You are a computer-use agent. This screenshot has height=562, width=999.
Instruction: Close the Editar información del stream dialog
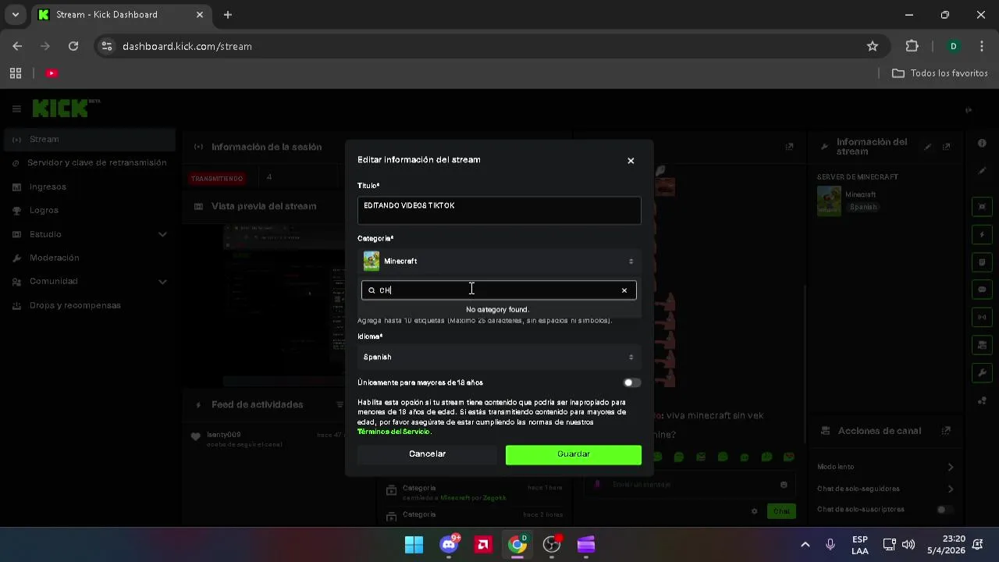tap(631, 161)
